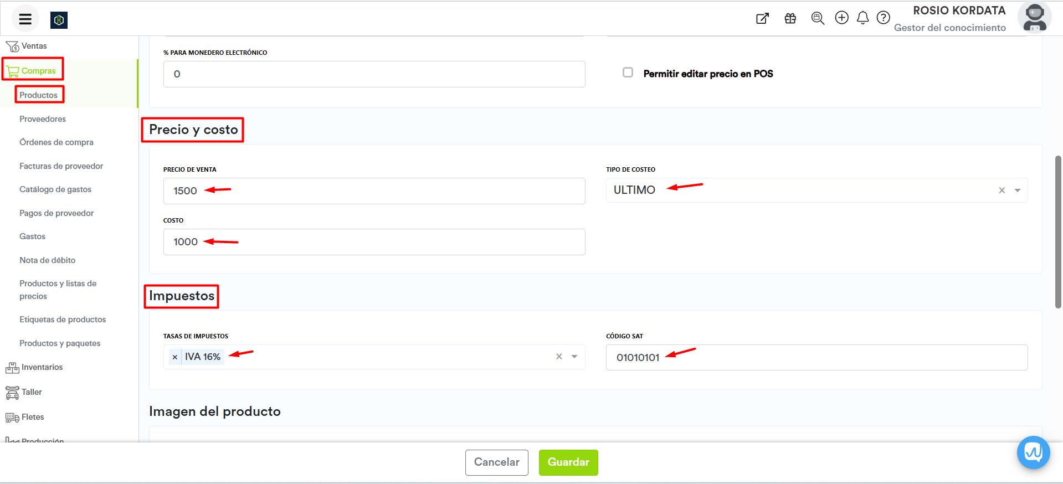Expand the Inventarios sidebar section
Image resolution: width=1063 pixels, height=484 pixels.
42,367
